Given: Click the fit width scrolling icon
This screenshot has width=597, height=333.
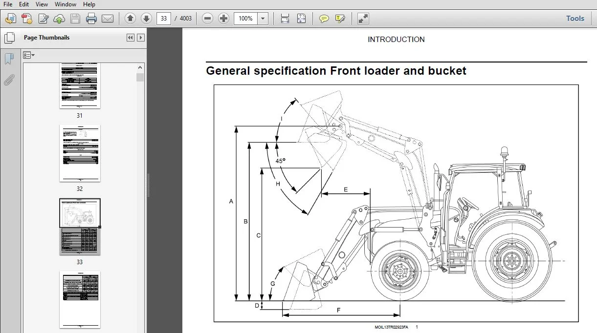Looking at the screenshot, I should 285,19.
